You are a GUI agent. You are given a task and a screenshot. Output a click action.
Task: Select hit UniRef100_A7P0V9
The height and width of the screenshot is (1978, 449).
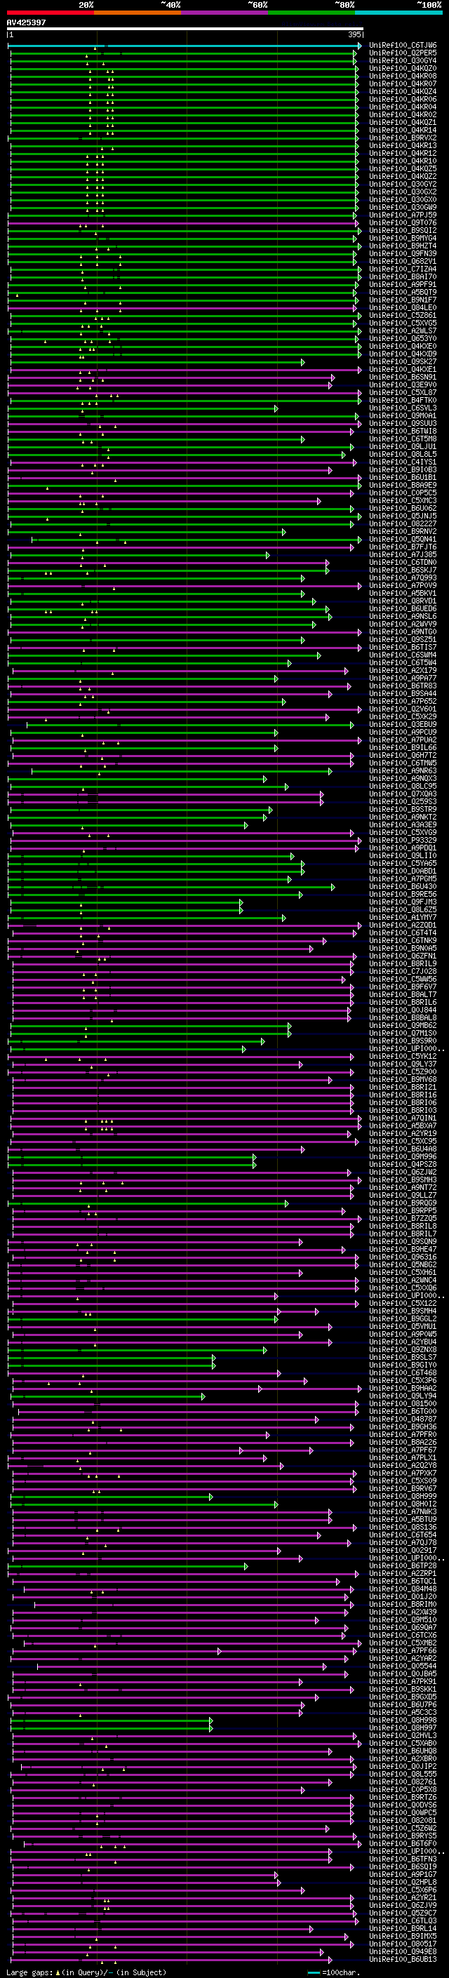coord(403,586)
